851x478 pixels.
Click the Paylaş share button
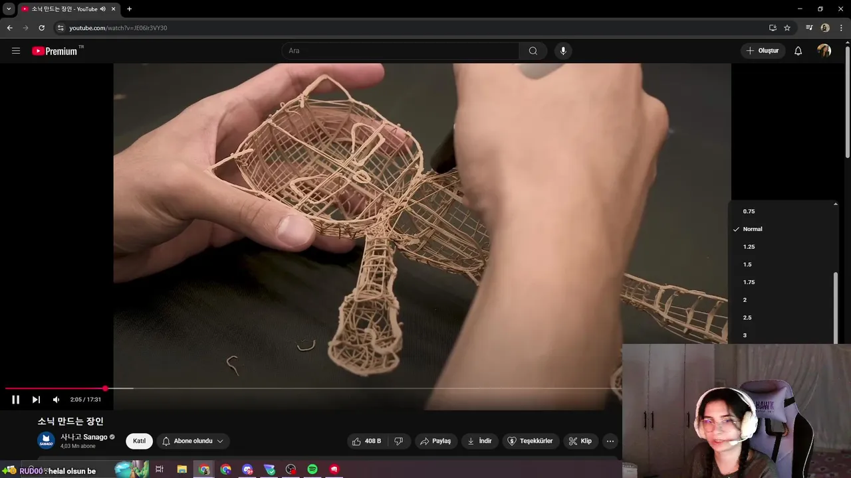(x=435, y=441)
